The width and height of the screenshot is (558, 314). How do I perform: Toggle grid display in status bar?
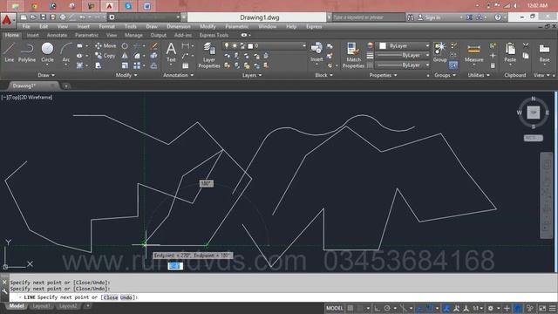(x=350, y=308)
